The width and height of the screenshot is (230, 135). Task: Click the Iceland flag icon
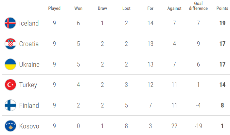click(x=10, y=23)
